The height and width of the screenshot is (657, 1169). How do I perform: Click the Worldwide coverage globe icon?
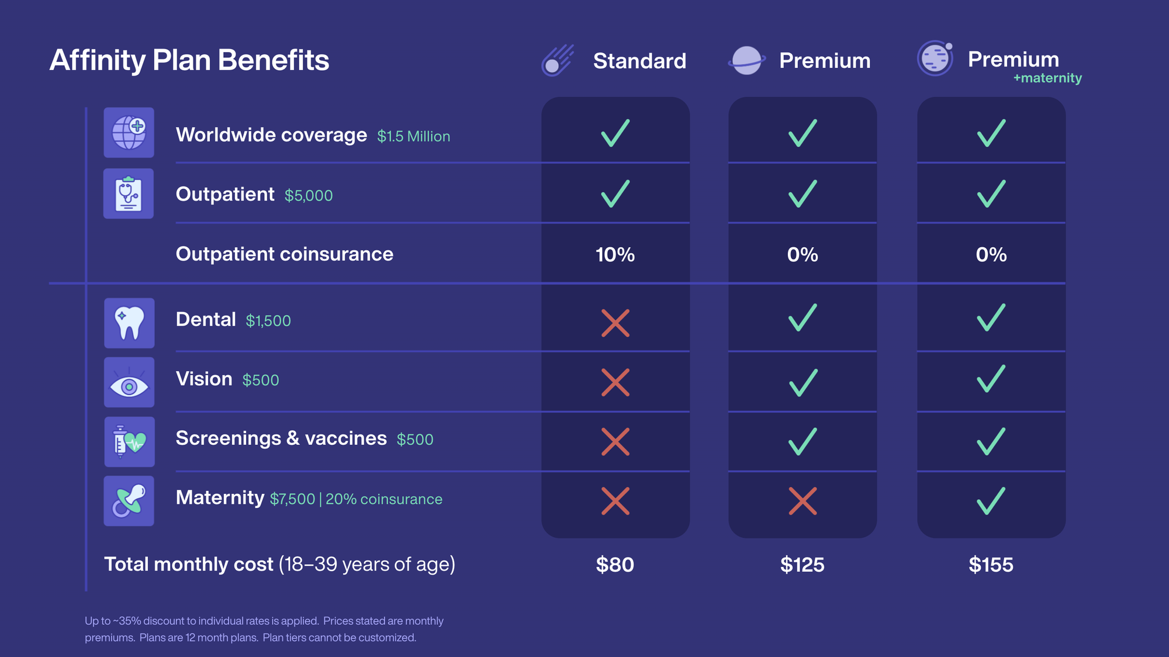click(x=129, y=133)
